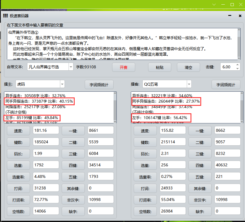245x222 pixels.
Task: Click the 粘贴 button
Action: click(159, 67)
